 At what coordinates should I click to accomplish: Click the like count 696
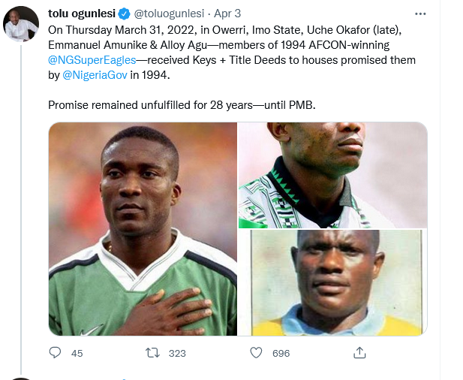[281, 353]
